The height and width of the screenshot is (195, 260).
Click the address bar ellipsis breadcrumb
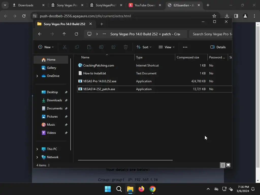point(104,34)
